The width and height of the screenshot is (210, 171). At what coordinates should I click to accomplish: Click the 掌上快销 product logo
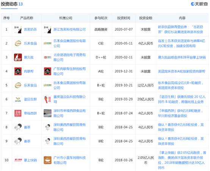tap(18, 160)
